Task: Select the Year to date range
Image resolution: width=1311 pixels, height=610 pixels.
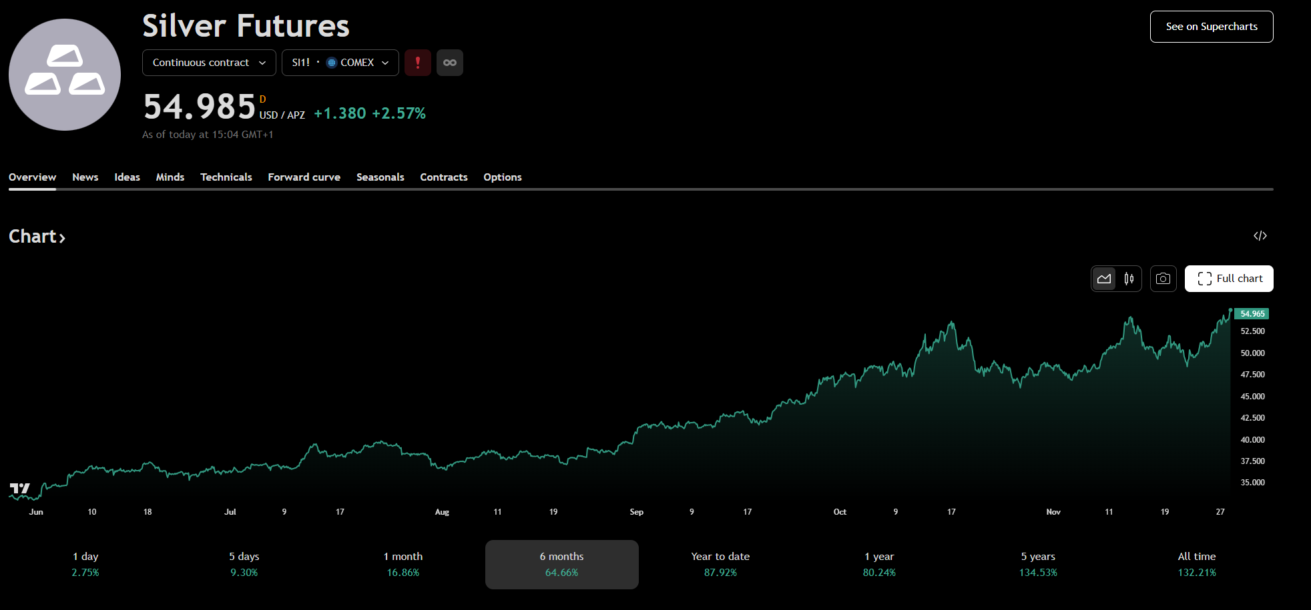Action: click(x=720, y=564)
